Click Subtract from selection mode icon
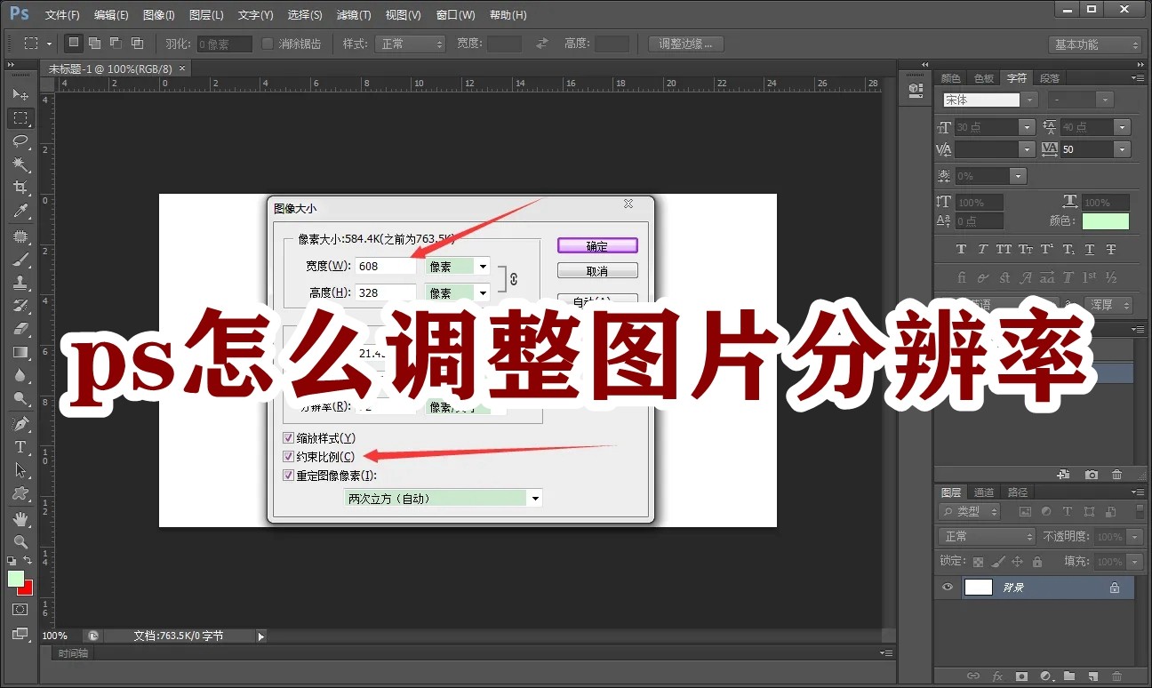The height and width of the screenshot is (688, 1152). 116,44
